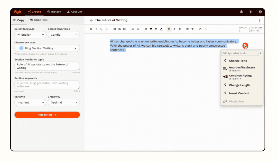Image resolution: width=277 pixels, height=162 pixels.
Task: Toggle underline formatting
Action: (101, 29)
